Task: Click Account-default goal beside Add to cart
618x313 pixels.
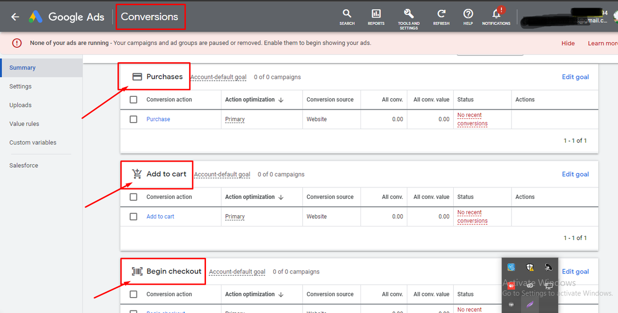Action: [x=222, y=175]
